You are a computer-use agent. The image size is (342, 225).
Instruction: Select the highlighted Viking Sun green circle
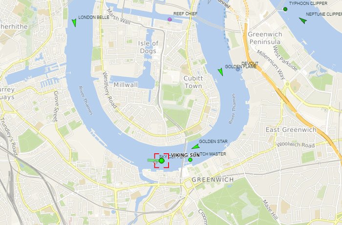pos(162,161)
